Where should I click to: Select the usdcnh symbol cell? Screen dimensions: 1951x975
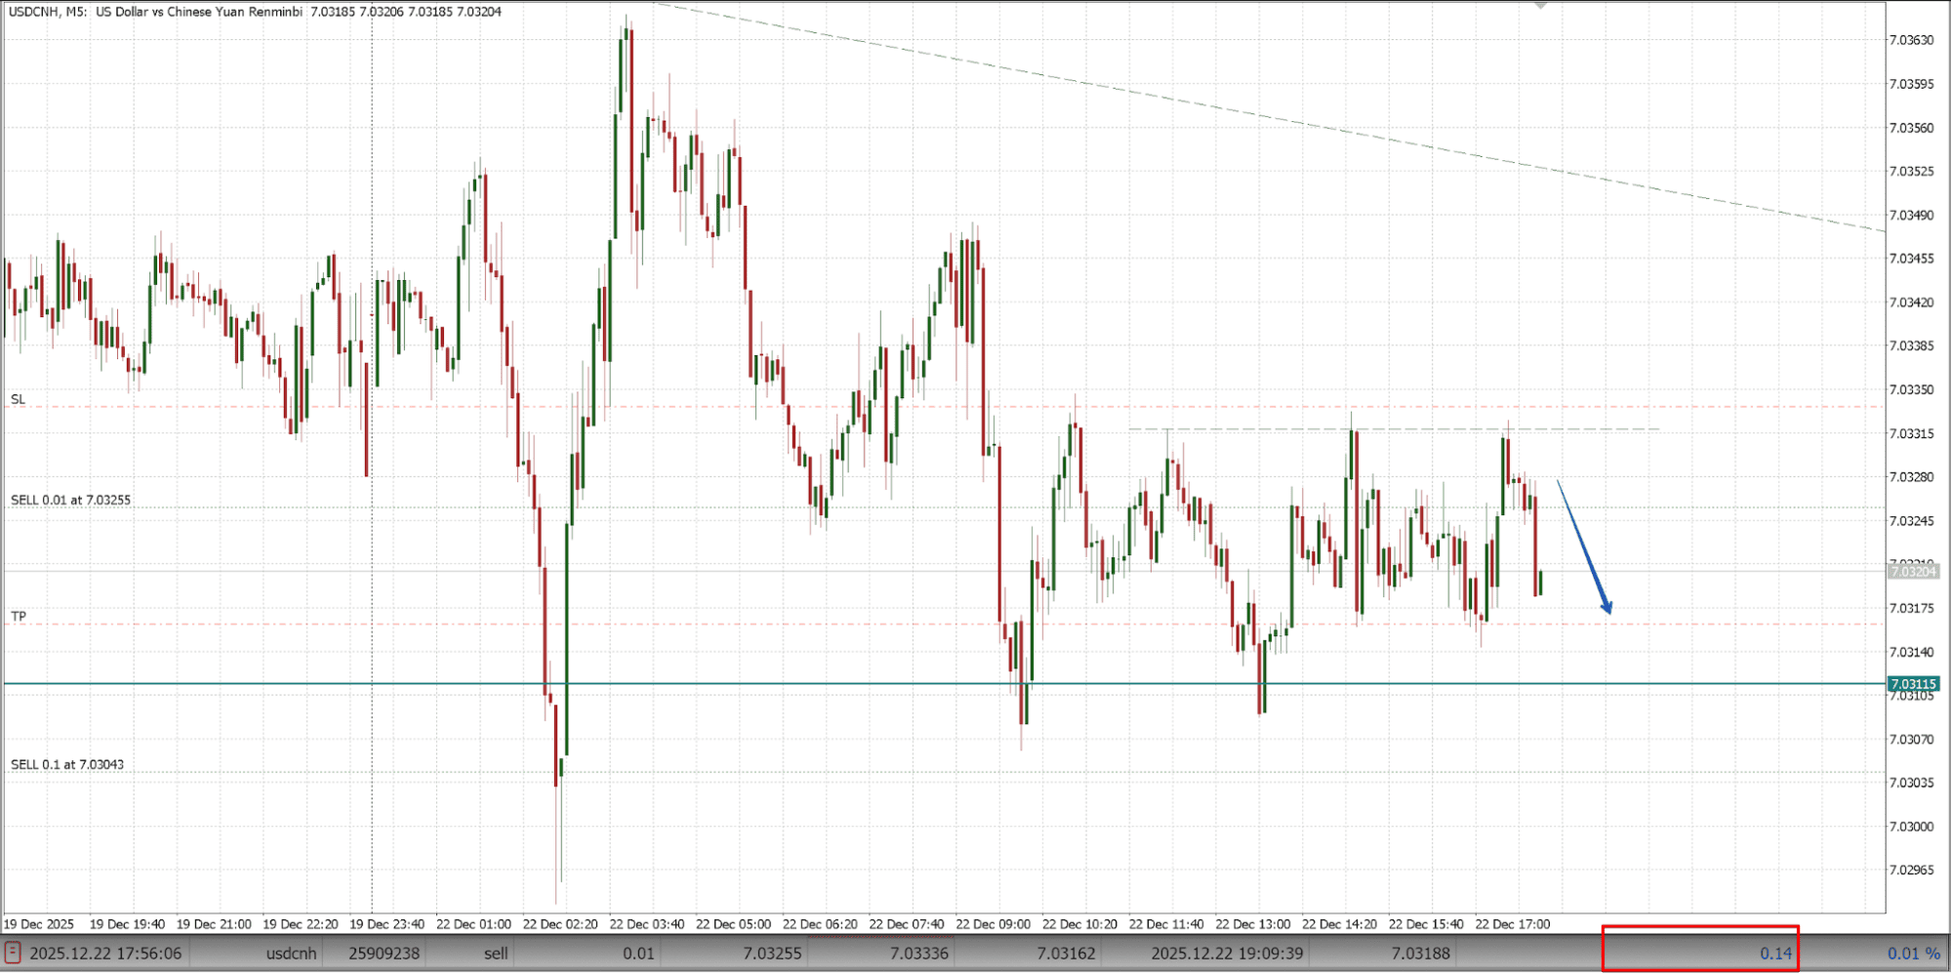pos(291,954)
